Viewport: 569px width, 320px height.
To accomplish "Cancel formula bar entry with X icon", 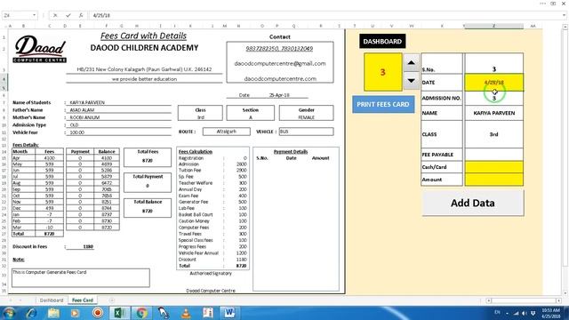I will click(55, 15).
